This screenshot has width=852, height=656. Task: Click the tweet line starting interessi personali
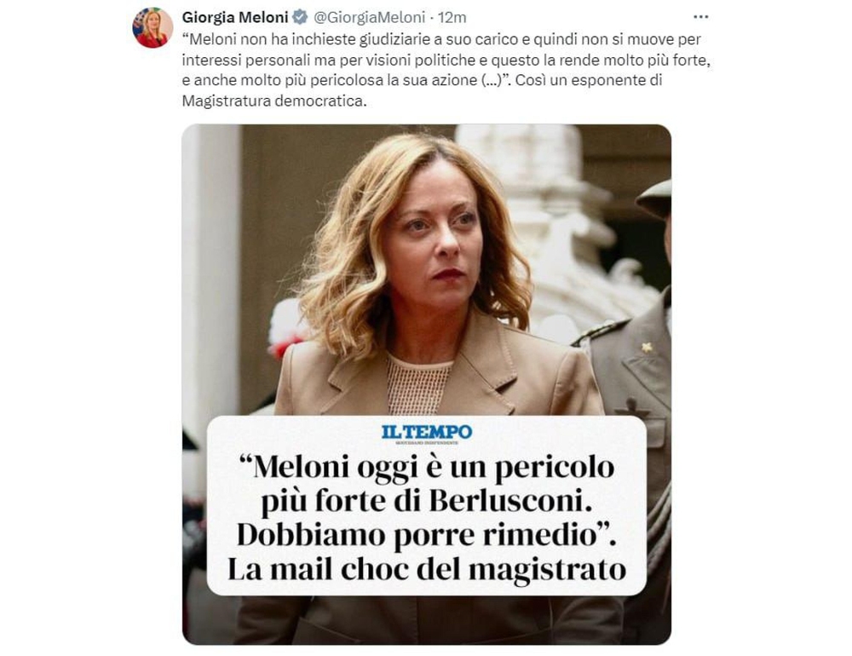[x=446, y=60]
